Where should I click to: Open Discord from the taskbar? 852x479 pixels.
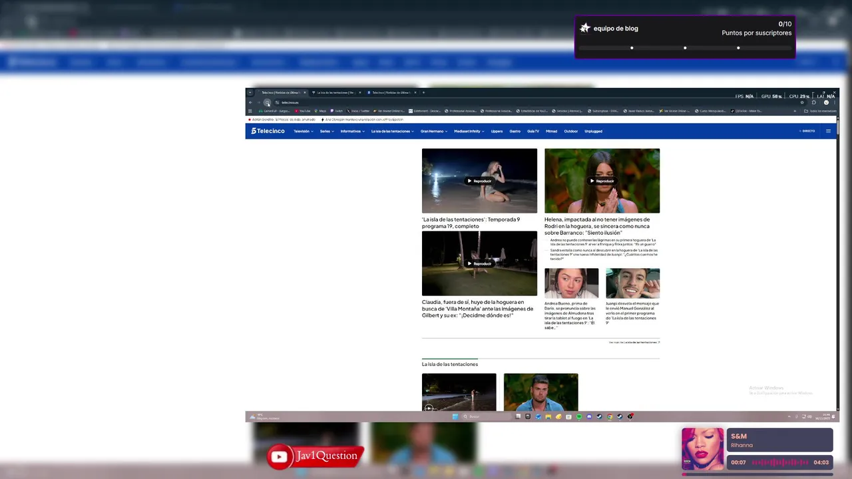click(x=589, y=416)
